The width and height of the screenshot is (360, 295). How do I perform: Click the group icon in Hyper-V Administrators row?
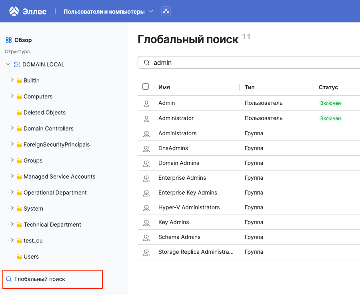click(x=146, y=208)
